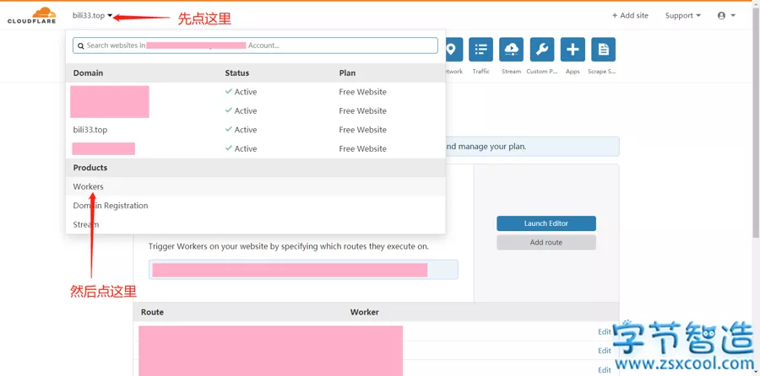Click Active status in bili33.top row
This screenshot has height=376, width=760.
coord(241,130)
